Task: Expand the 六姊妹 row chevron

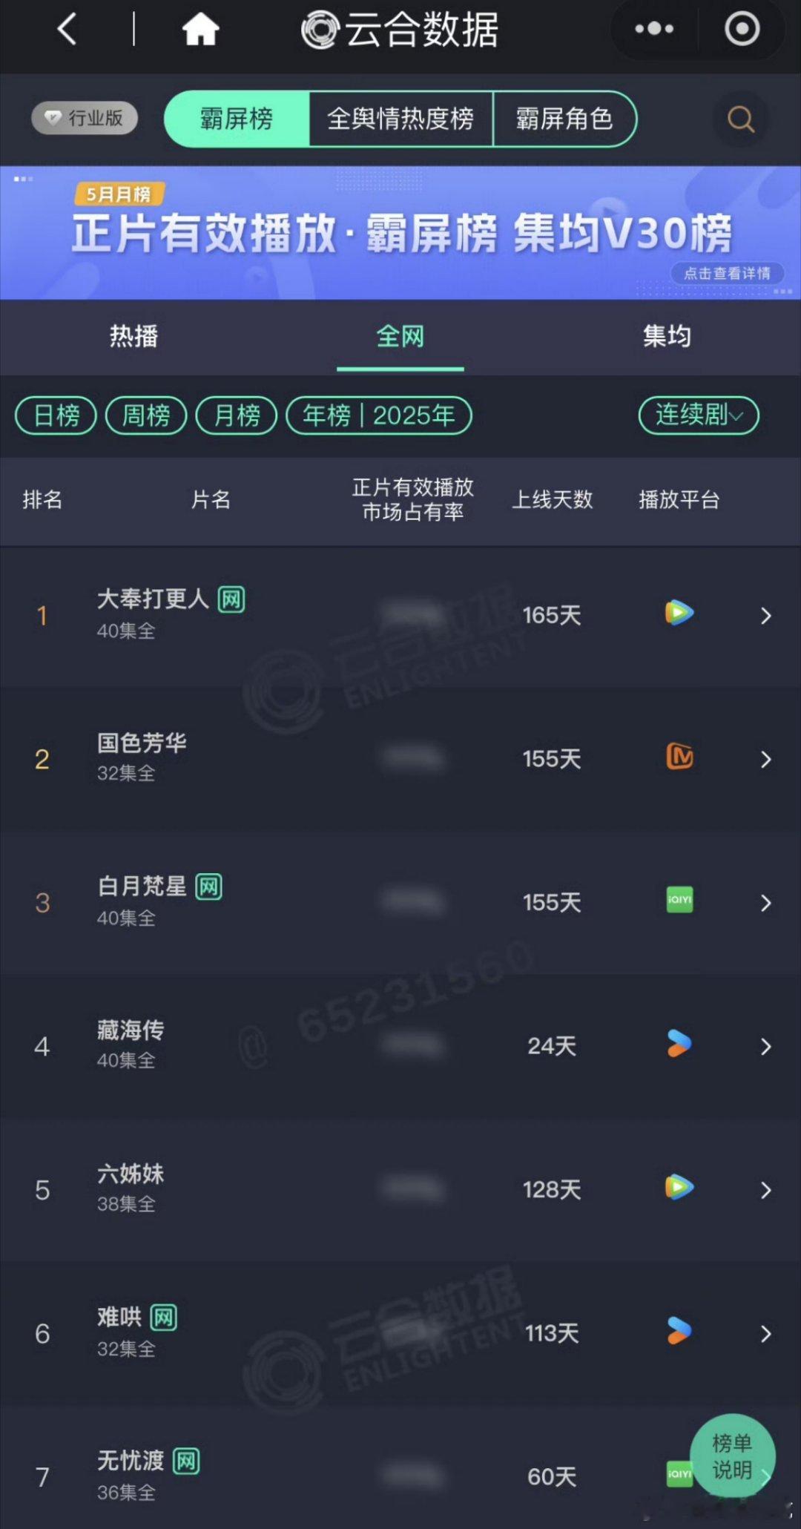Action: tap(766, 1190)
